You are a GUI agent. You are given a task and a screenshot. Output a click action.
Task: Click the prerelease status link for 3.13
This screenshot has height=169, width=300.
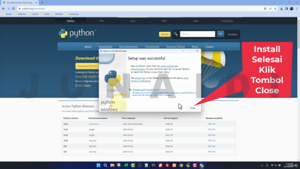click(x=94, y=124)
